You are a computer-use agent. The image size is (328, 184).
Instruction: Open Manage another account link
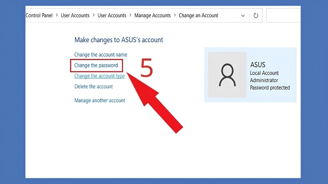tap(100, 101)
